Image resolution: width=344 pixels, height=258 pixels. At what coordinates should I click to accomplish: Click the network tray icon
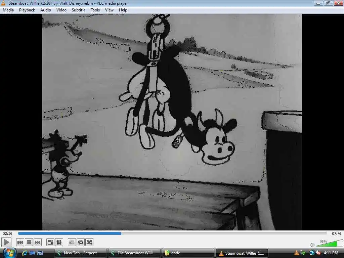click(312, 253)
